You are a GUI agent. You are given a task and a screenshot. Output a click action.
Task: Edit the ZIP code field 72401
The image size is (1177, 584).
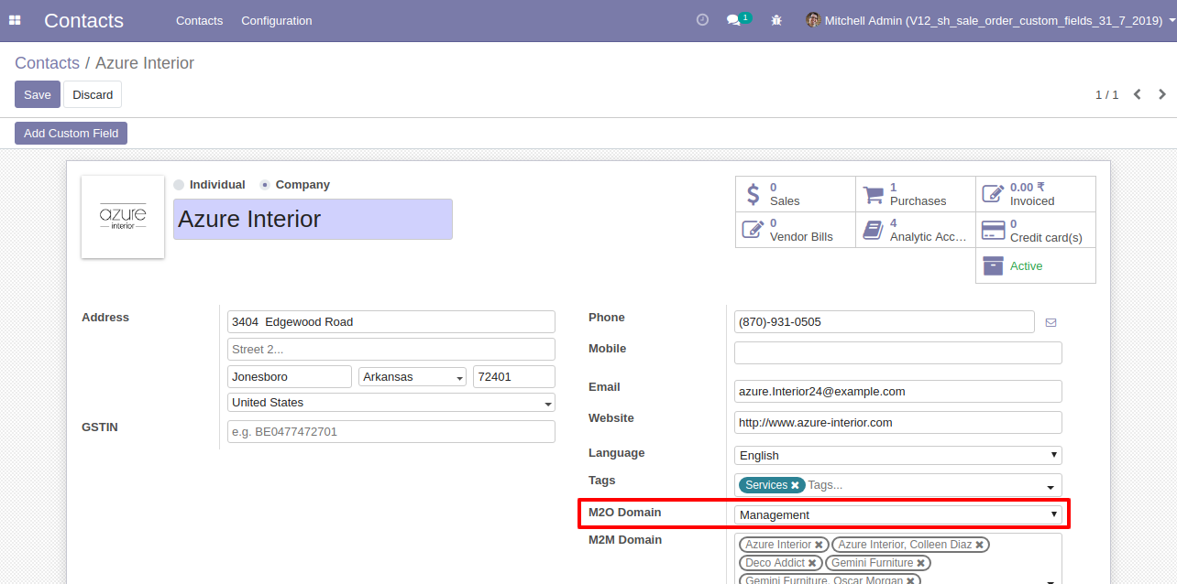coord(514,377)
